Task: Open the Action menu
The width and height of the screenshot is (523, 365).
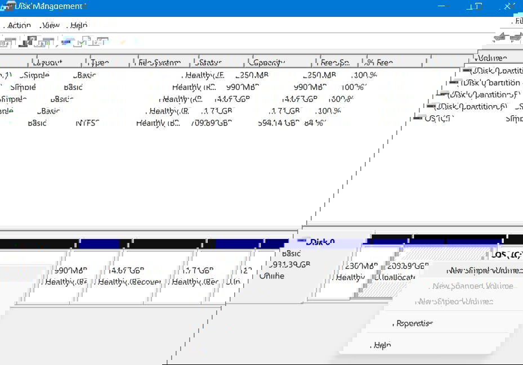Action: click(x=19, y=25)
